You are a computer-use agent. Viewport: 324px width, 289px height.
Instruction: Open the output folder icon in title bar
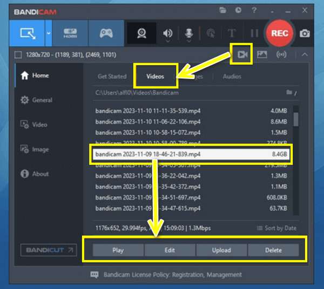[222, 10]
